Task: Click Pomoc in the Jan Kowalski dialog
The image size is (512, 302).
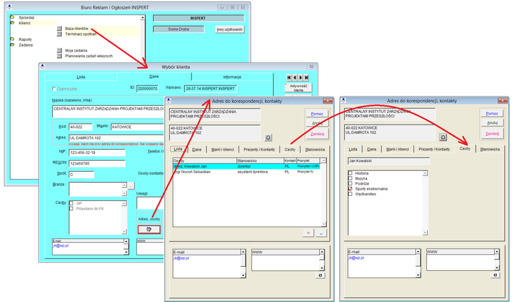Action: coord(492,114)
